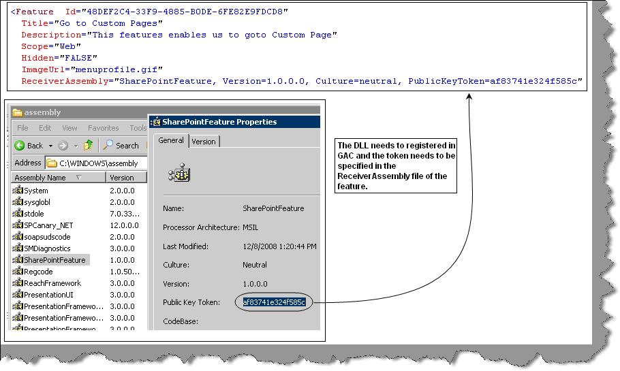The width and height of the screenshot is (620, 371).
Task: Click version 7.0.33... of stdole
Action: pyautogui.click(x=125, y=214)
